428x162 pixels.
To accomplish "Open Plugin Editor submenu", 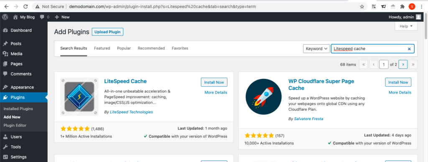I will point(15,125).
